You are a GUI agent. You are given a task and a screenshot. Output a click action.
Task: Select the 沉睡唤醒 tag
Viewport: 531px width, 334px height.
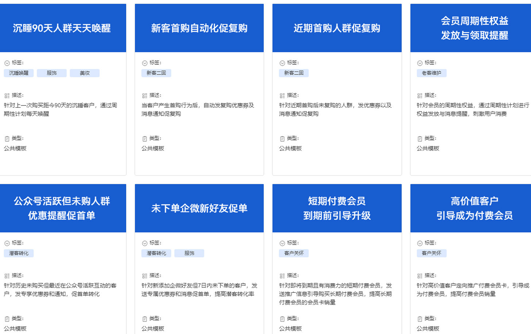coord(19,73)
